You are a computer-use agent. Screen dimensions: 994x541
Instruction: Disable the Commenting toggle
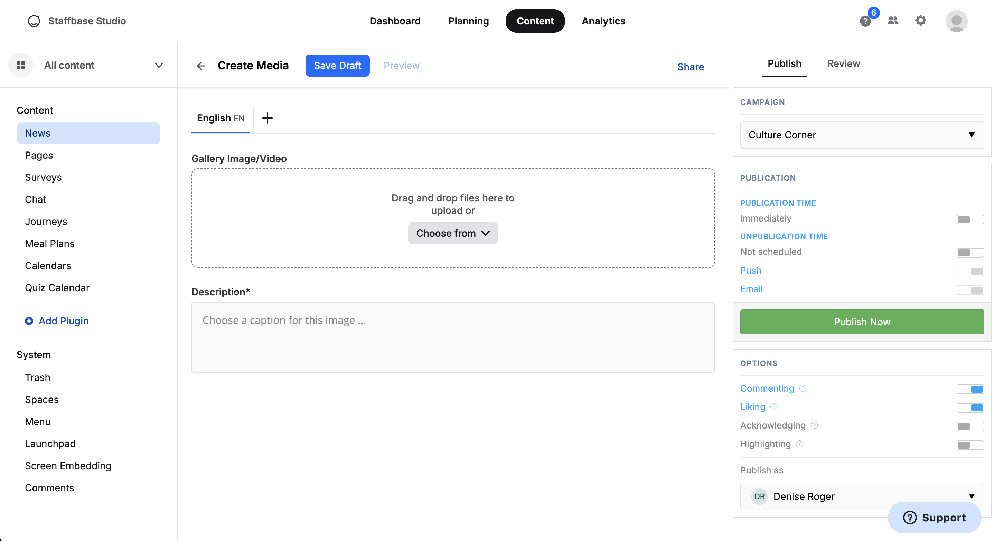(970, 389)
